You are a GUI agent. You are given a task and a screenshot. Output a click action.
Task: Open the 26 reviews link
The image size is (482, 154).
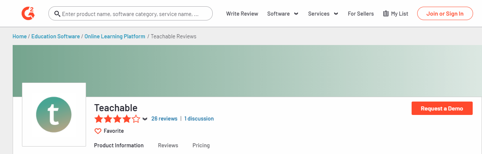coord(164,119)
